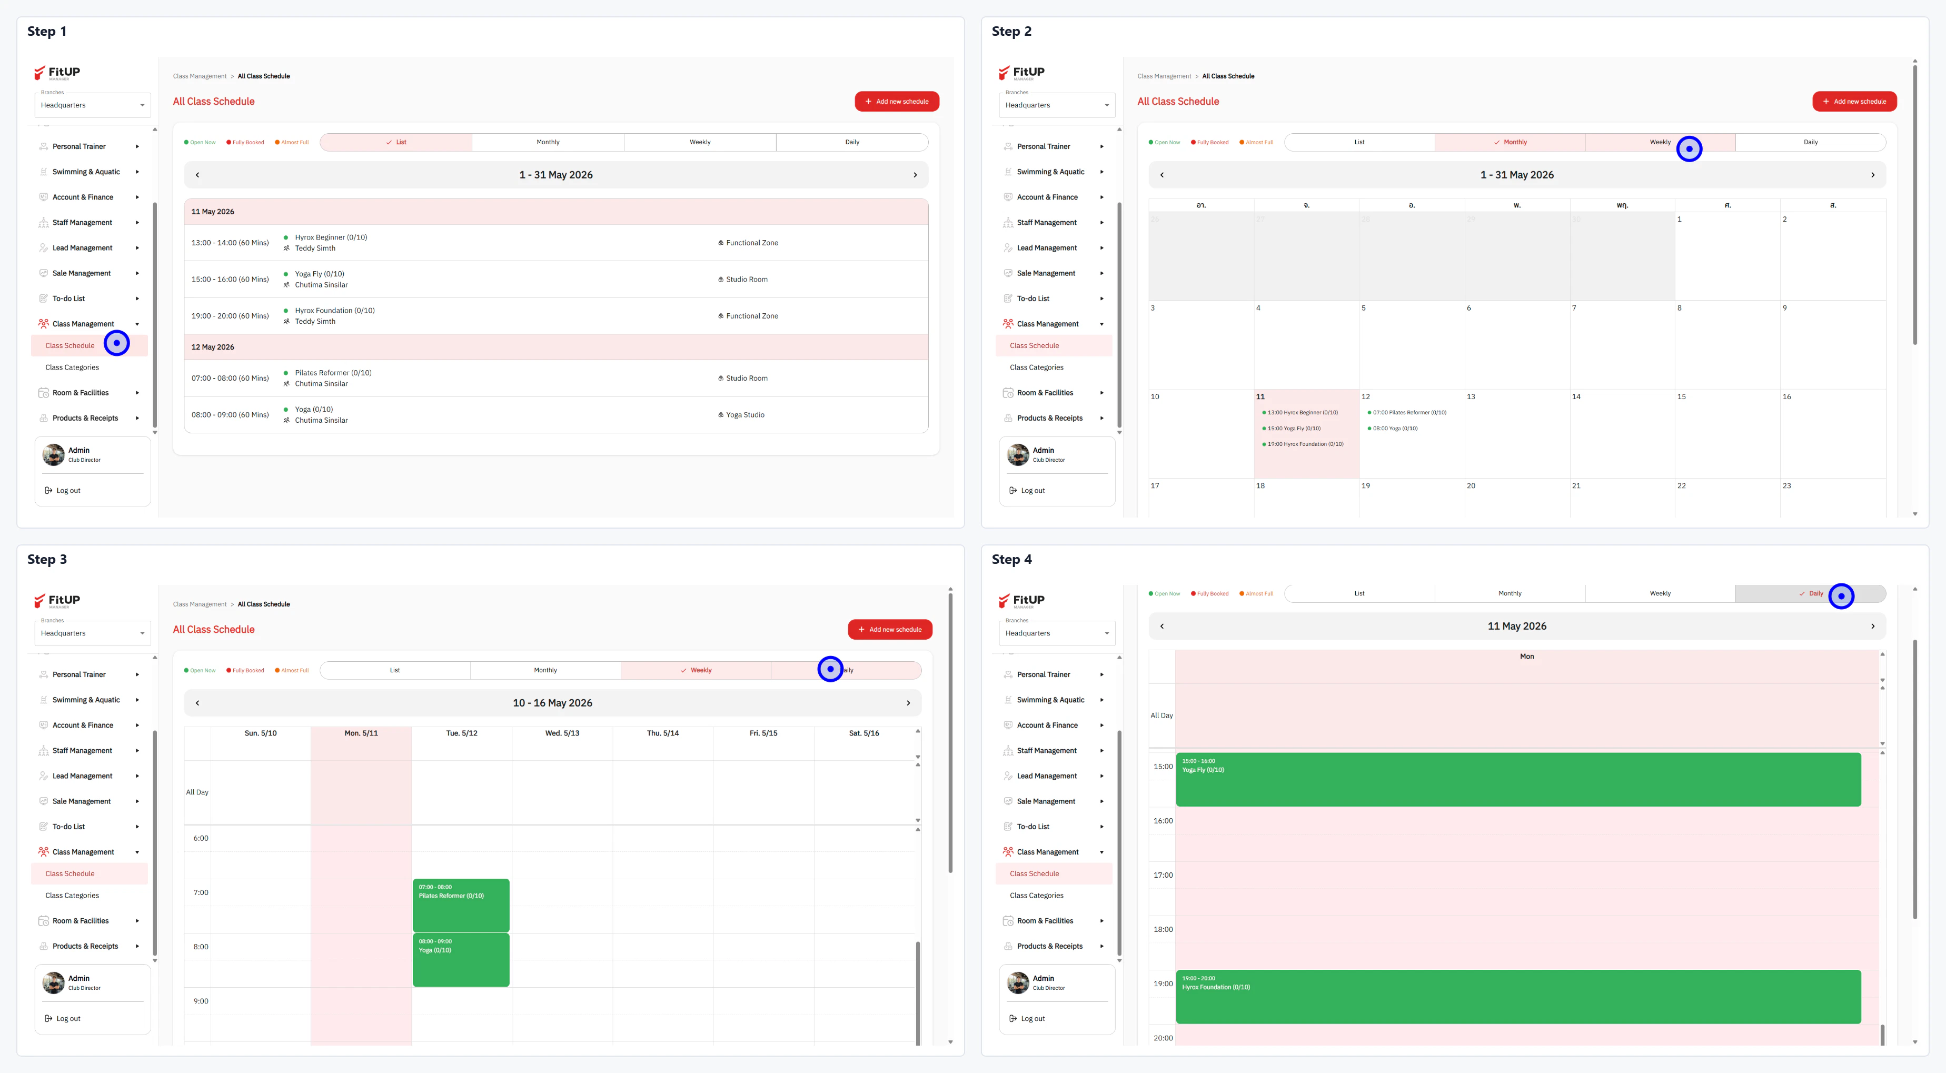This screenshot has width=1946, height=1073.
Task: Expand Sale Management arrow in Step 2
Action: coord(1102,273)
